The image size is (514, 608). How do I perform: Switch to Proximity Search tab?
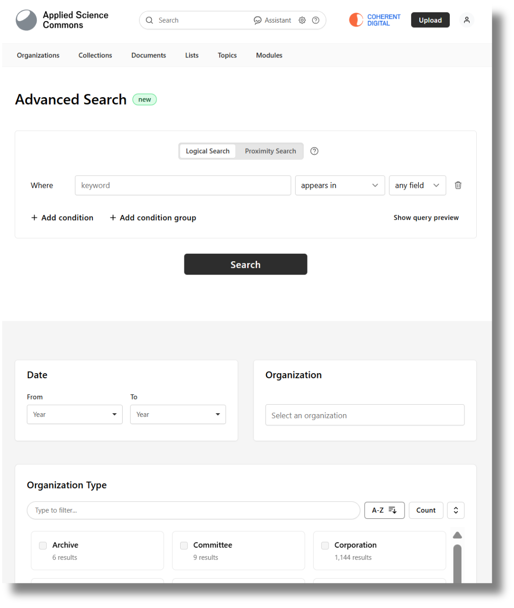coord(270,151)
